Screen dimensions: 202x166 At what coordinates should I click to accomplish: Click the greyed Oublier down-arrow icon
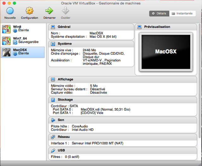[65, 10]
